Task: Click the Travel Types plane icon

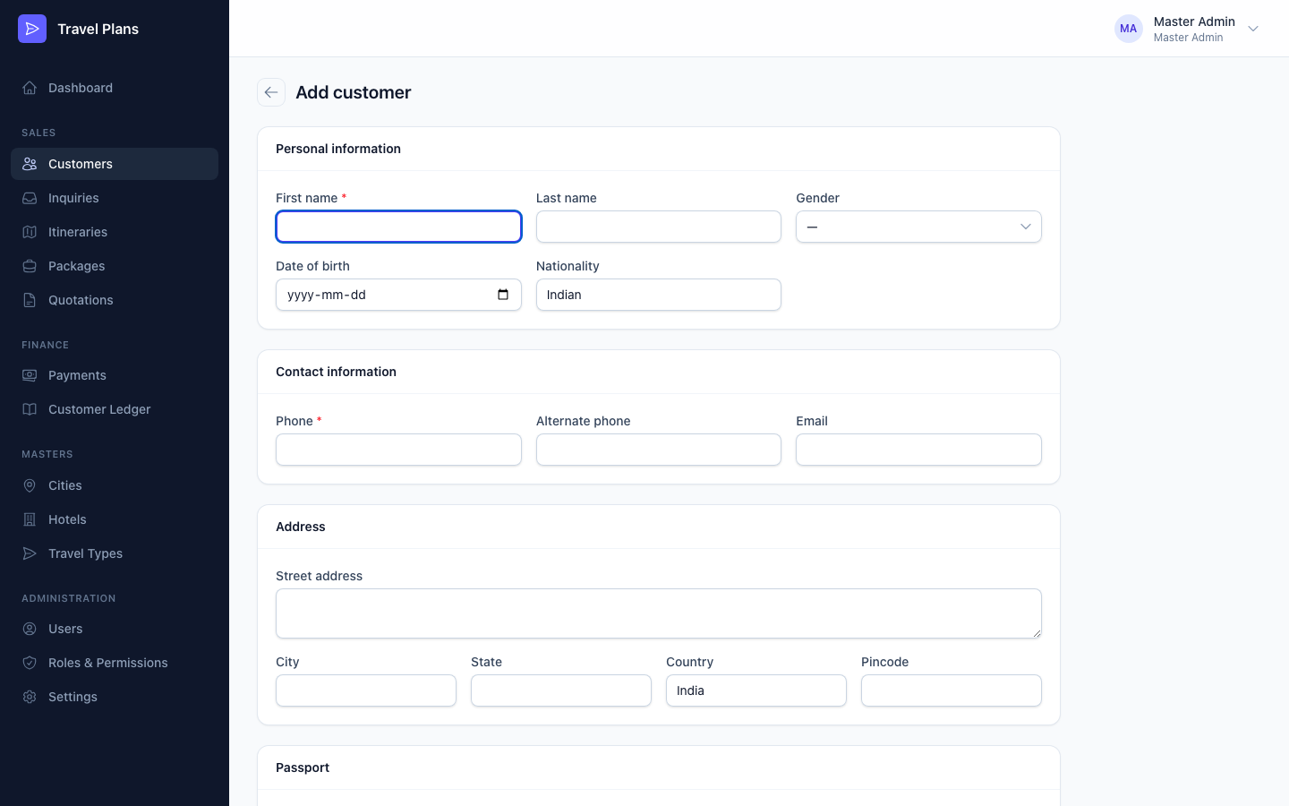Action: [x=30, y=553]
